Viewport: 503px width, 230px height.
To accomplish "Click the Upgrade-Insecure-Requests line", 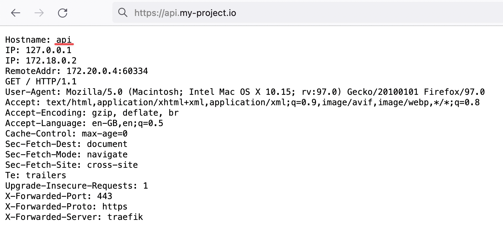I will pyautogui.click(x=77, y=186).
